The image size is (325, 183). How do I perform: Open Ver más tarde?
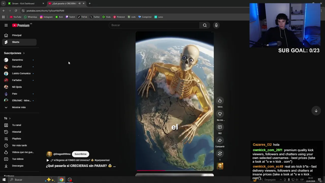pos(19,145)
